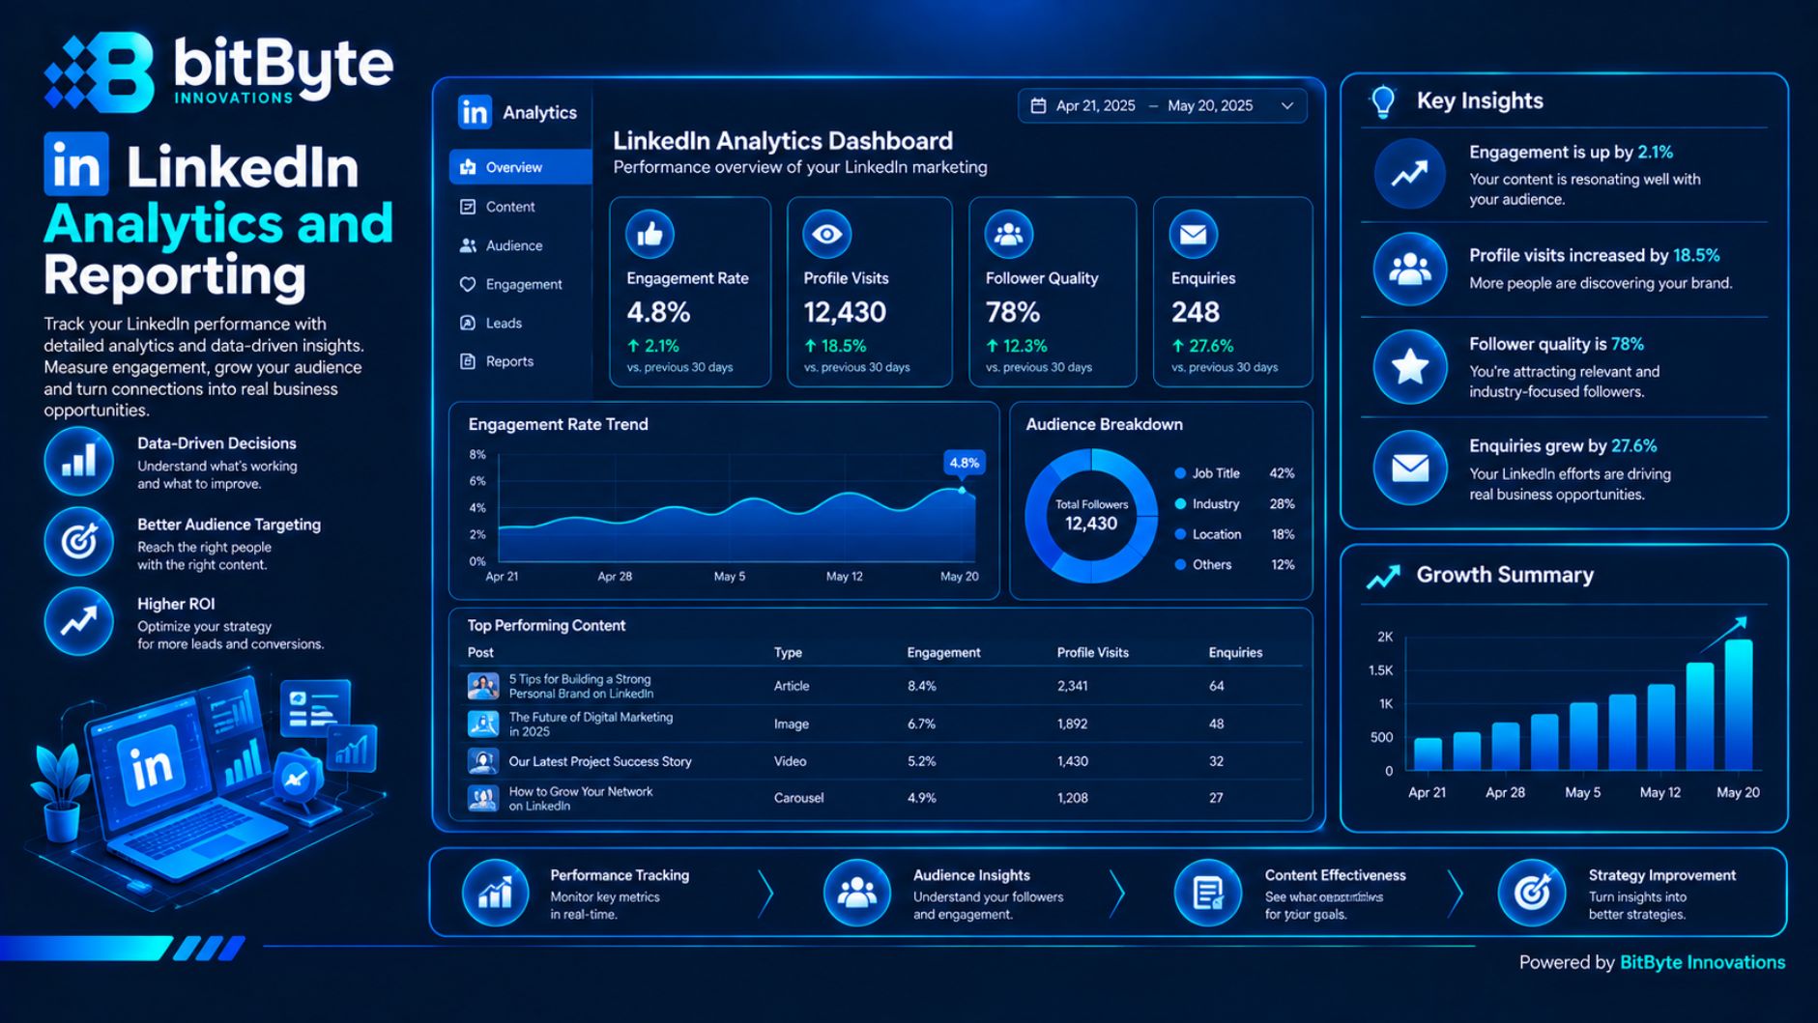Click the Total Followers donut chart center

pyautogui.click(x=1091, y=516)
